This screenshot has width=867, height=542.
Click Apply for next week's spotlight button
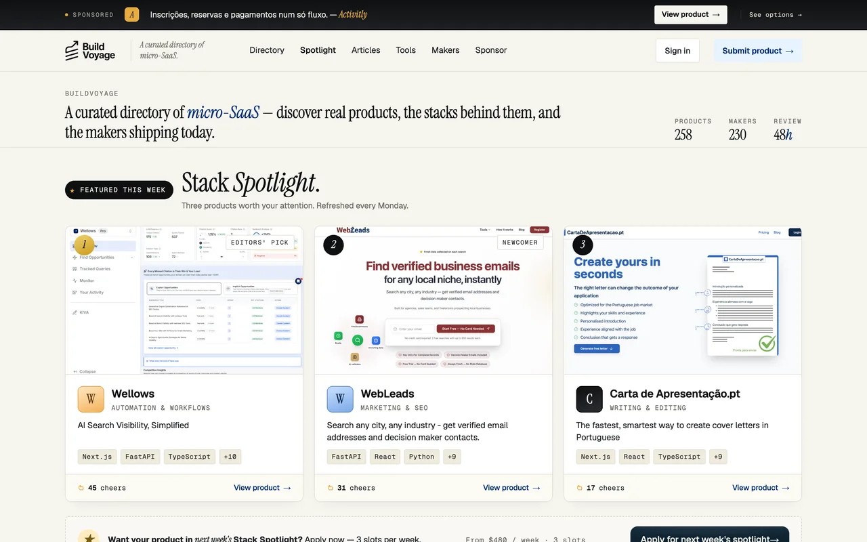710,535
